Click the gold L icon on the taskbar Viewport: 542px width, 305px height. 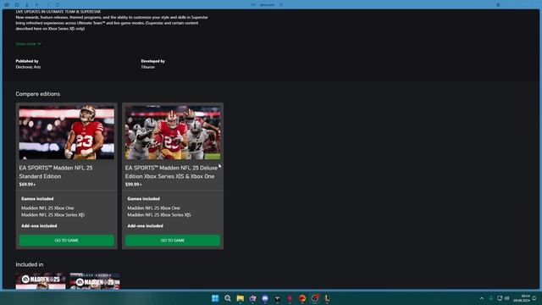[x=327, y=298]
